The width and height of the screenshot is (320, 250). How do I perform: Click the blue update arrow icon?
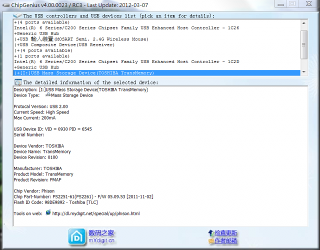(211, 233)
